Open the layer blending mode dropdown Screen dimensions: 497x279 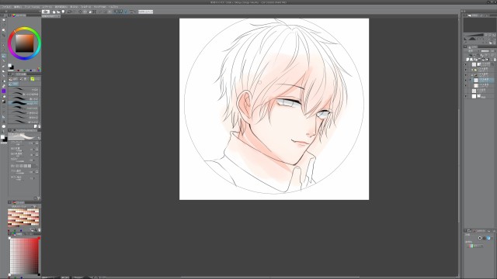tap(473, 51)
